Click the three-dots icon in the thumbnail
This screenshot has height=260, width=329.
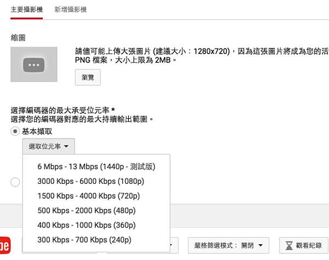(34, 65)
